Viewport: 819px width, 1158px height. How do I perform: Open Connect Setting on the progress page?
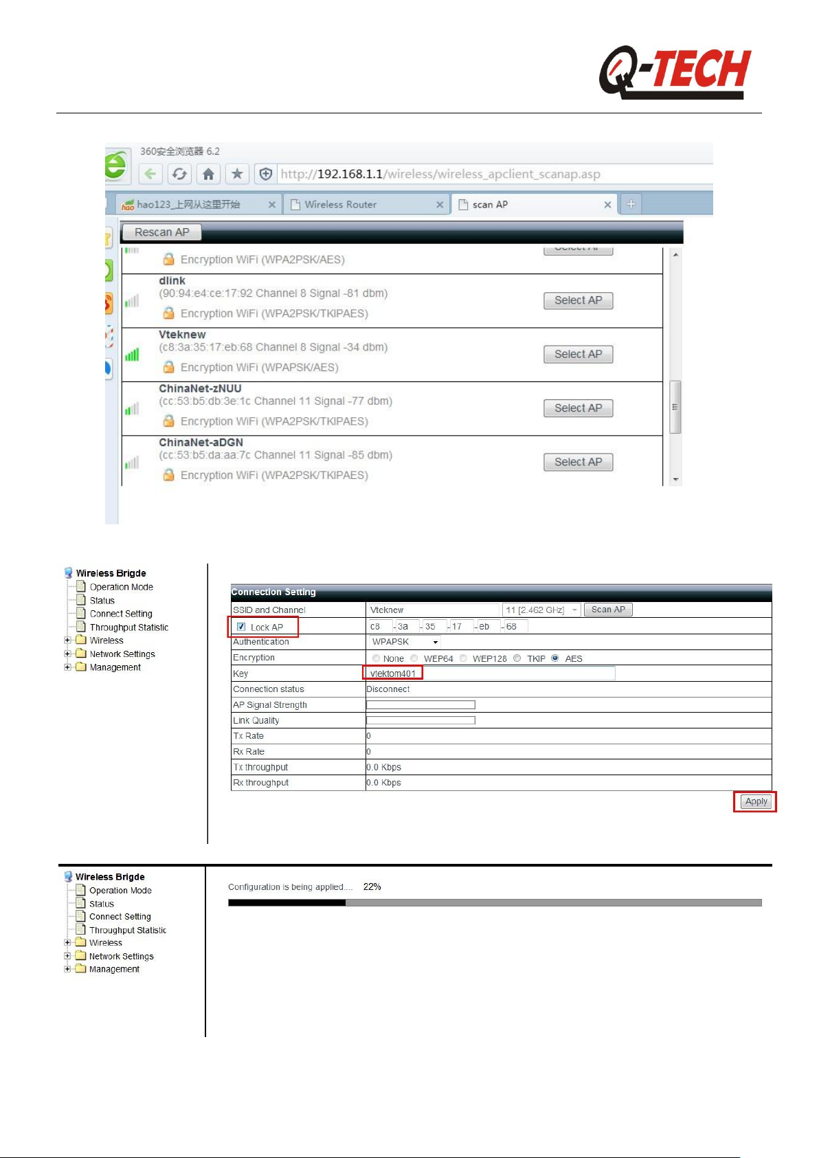pyautogui.click(x=120, y=916)
